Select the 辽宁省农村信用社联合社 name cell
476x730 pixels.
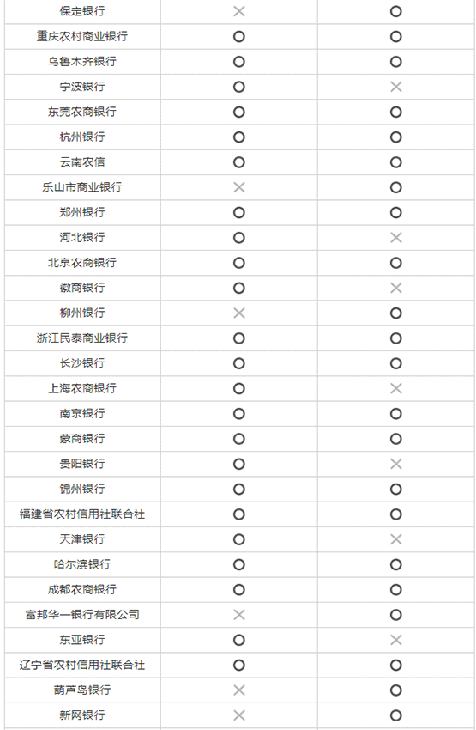coord(82,665)
